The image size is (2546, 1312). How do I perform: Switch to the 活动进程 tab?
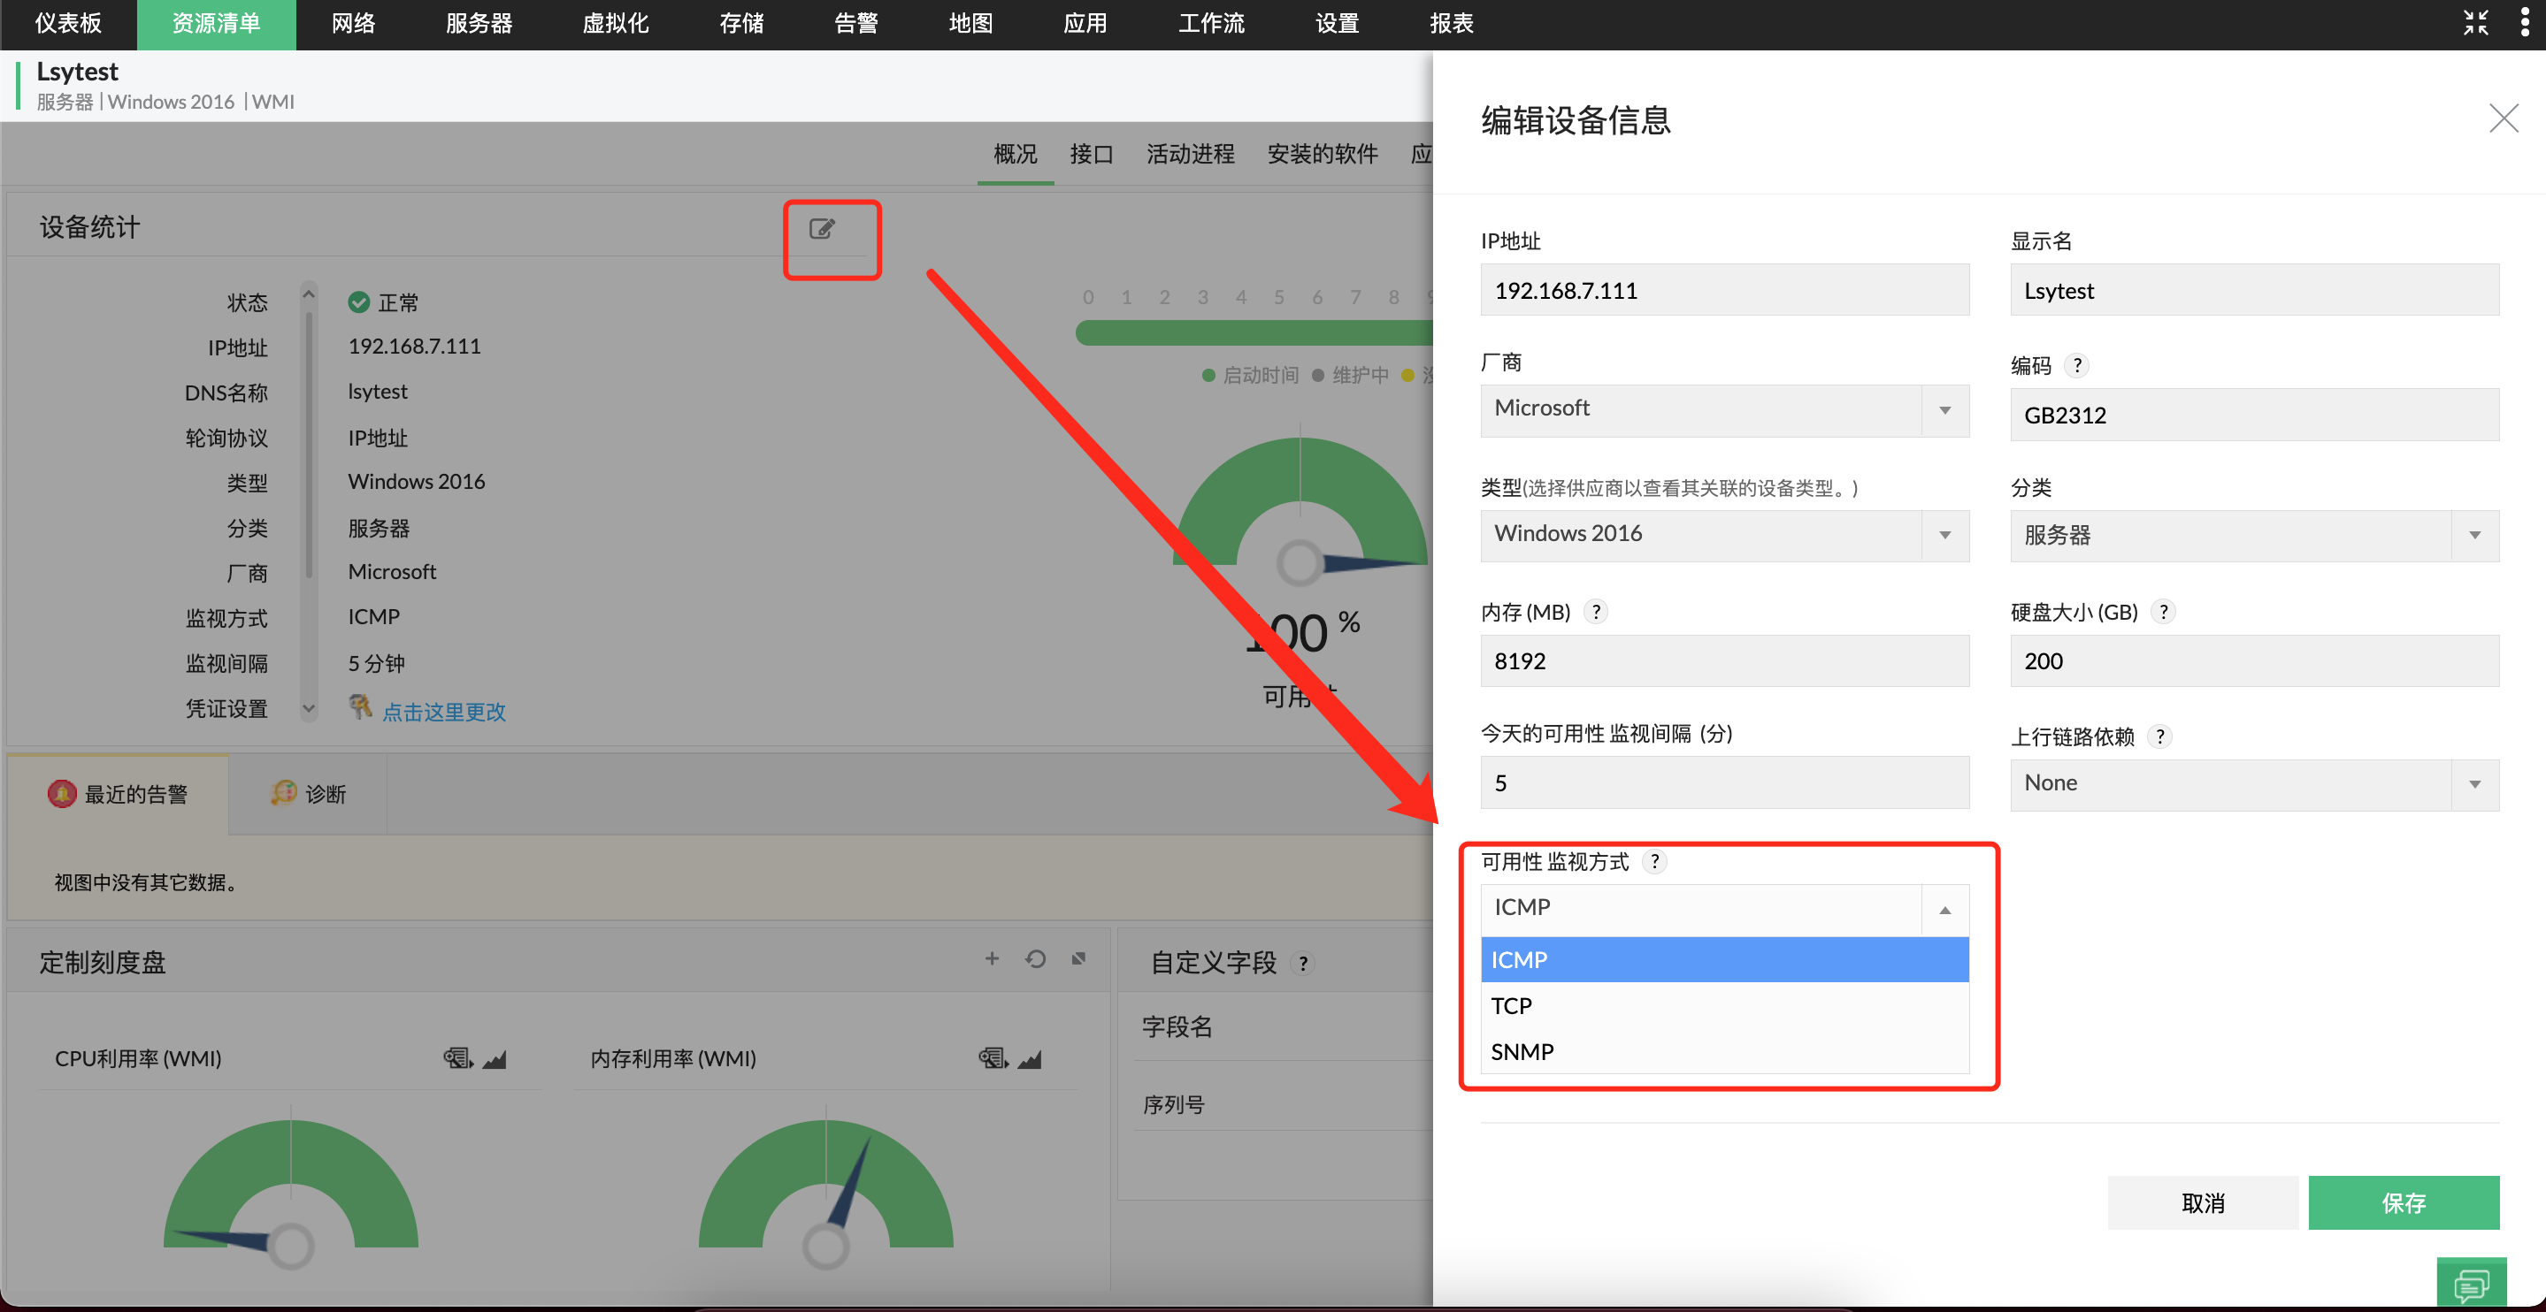[1190, 154]
